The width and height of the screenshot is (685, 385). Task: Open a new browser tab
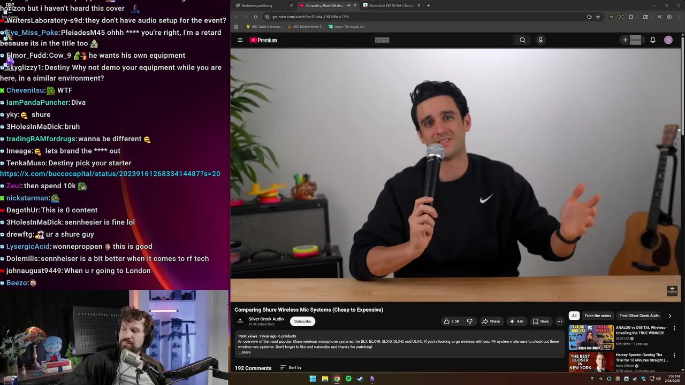click(428, 5)
